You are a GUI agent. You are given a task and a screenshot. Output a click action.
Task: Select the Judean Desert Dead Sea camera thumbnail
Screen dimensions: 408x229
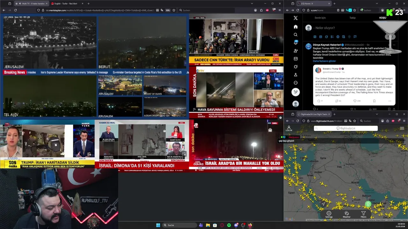point(165,107)
